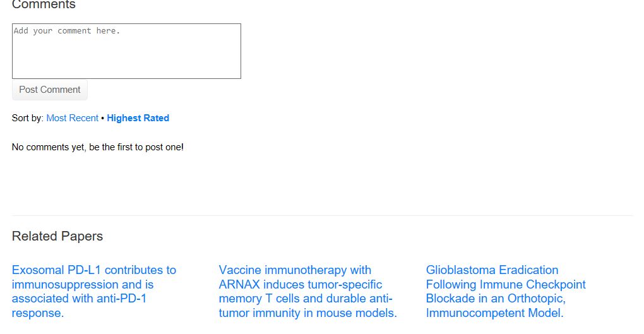Click the 'Immunocompetent Model.' link text

[x=494, y=313]
